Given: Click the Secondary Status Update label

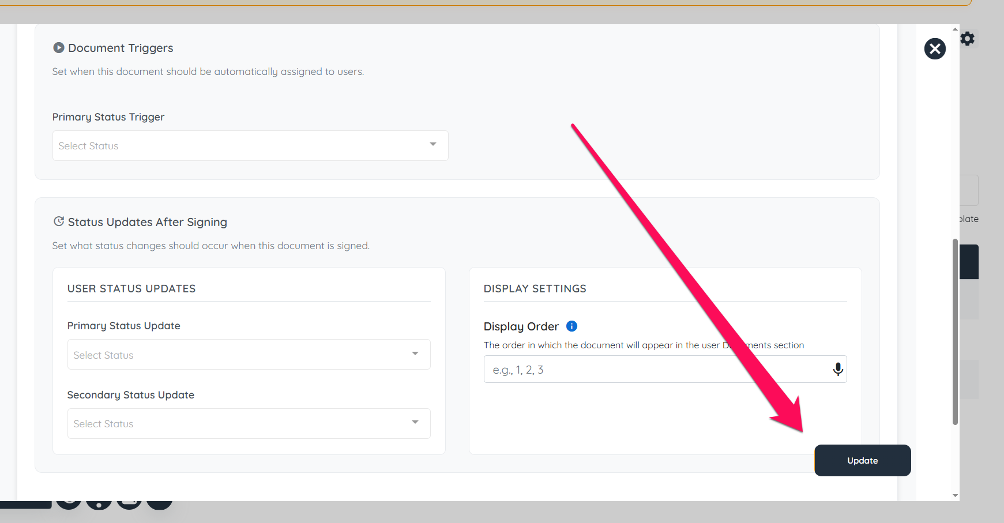Looking at the screenshot, I should click(131, 395).
